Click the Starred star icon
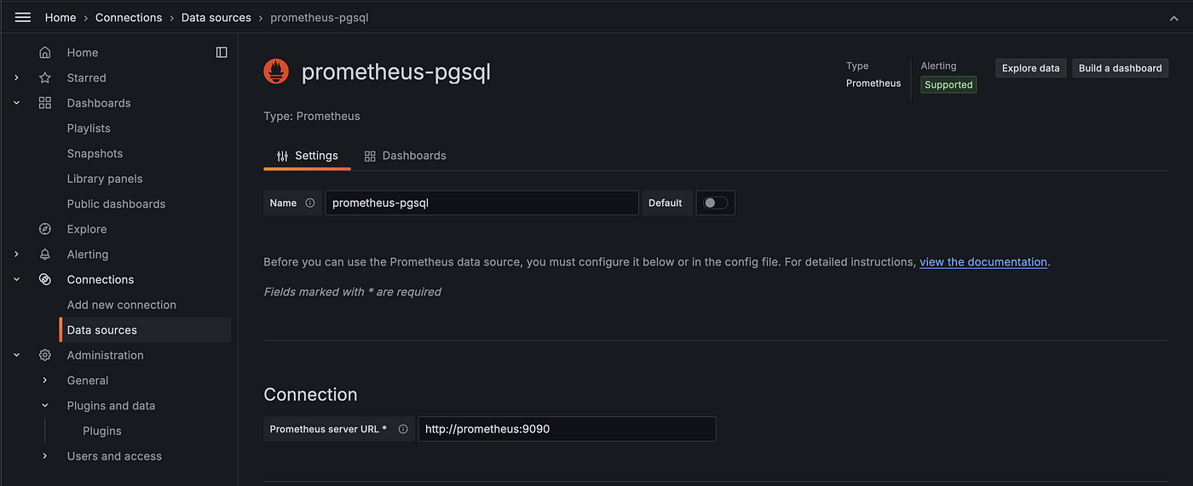Image resolution: width=1193 pixels, height=486 pixels. pos(45,77)
